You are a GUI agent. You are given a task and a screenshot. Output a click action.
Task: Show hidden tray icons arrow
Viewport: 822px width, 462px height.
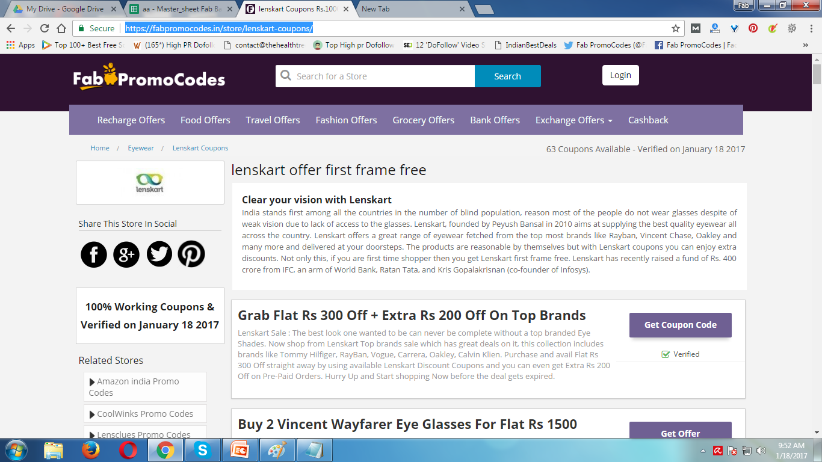click(703, 451)
